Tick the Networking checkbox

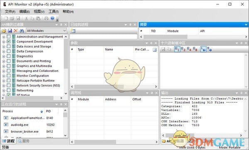9,90
